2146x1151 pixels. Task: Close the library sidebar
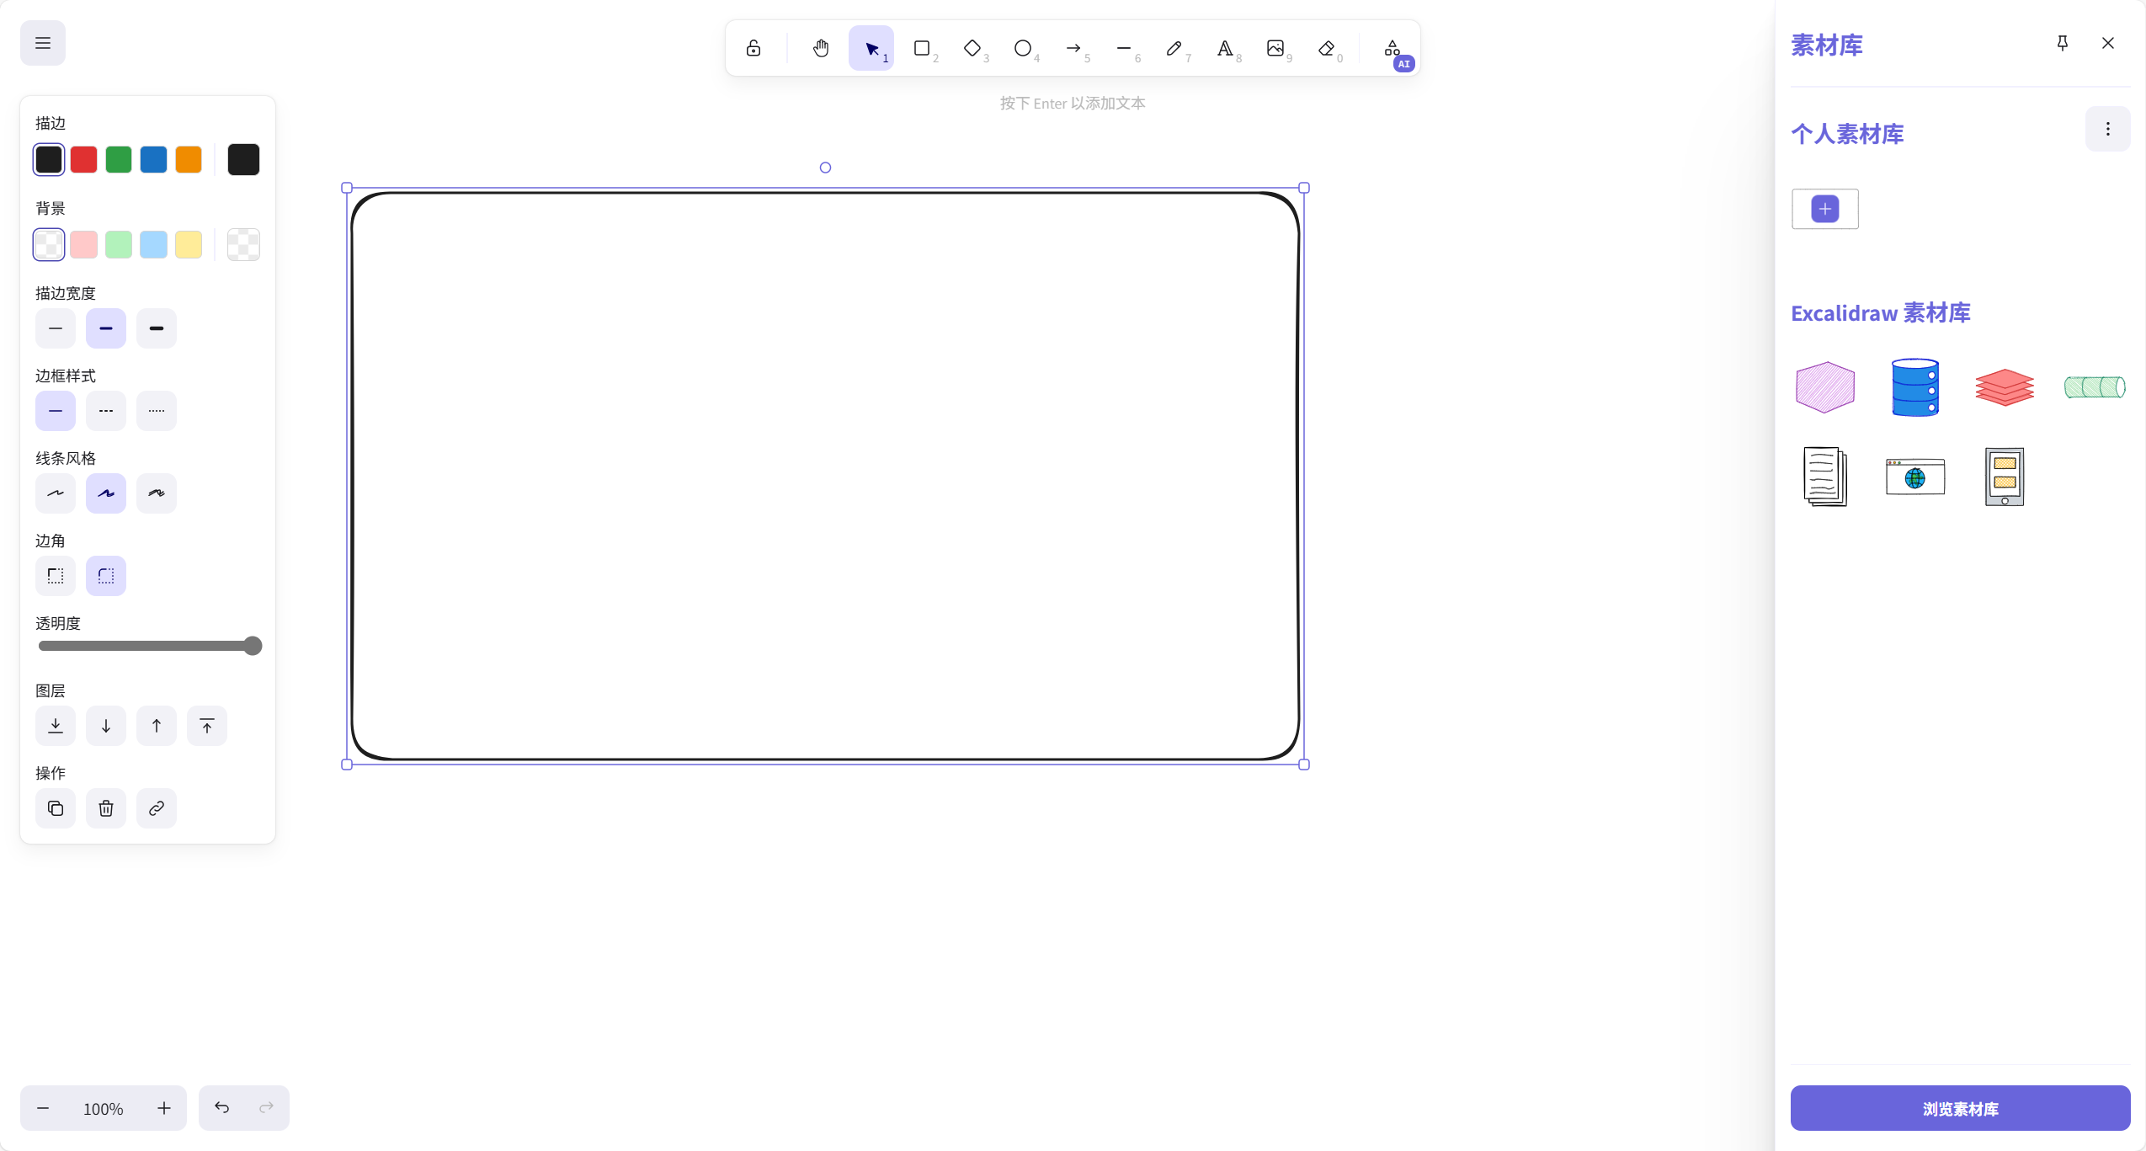pos(2108,43)
